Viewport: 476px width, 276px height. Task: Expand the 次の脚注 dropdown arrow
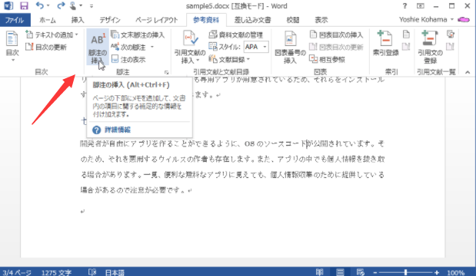[x=152, y=48]
